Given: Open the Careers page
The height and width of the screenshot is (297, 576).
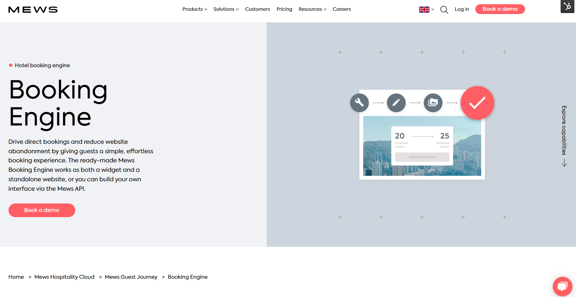Looking at the screenshot, I should click(x=342, y=9).
